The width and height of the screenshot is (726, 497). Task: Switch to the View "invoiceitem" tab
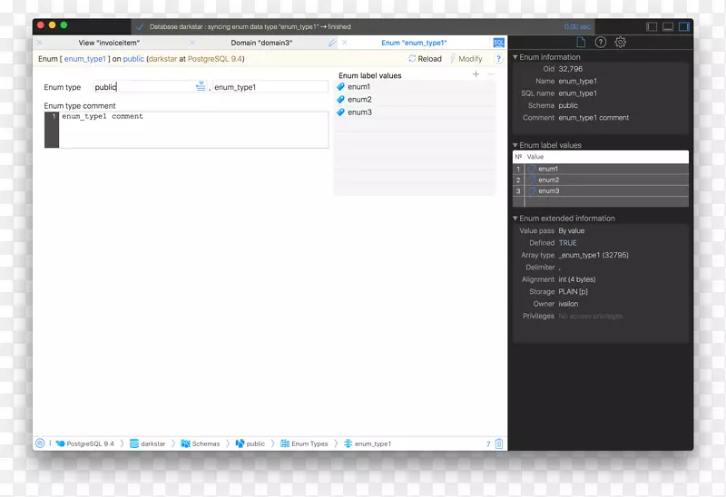coord(109,43)
